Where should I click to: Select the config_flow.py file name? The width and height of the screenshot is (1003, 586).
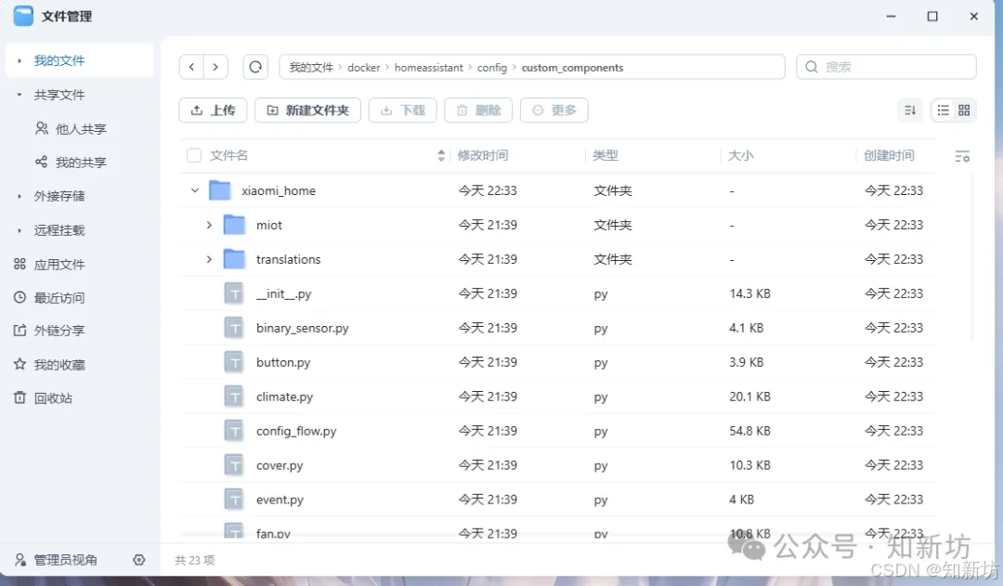(296, 431)
